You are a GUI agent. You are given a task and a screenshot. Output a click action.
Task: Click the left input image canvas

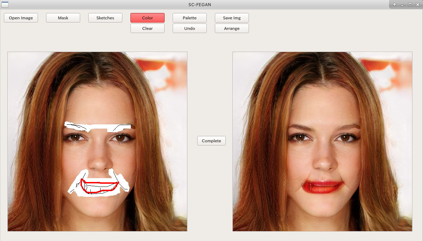97,142
